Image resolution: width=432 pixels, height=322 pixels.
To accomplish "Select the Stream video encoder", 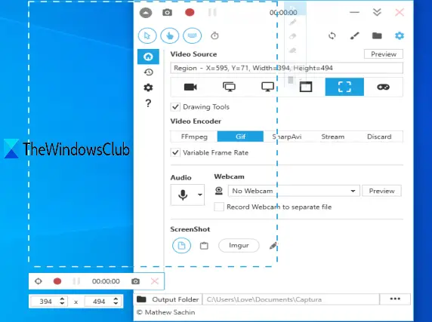I will pyautogui.click(x=333, y=136).
